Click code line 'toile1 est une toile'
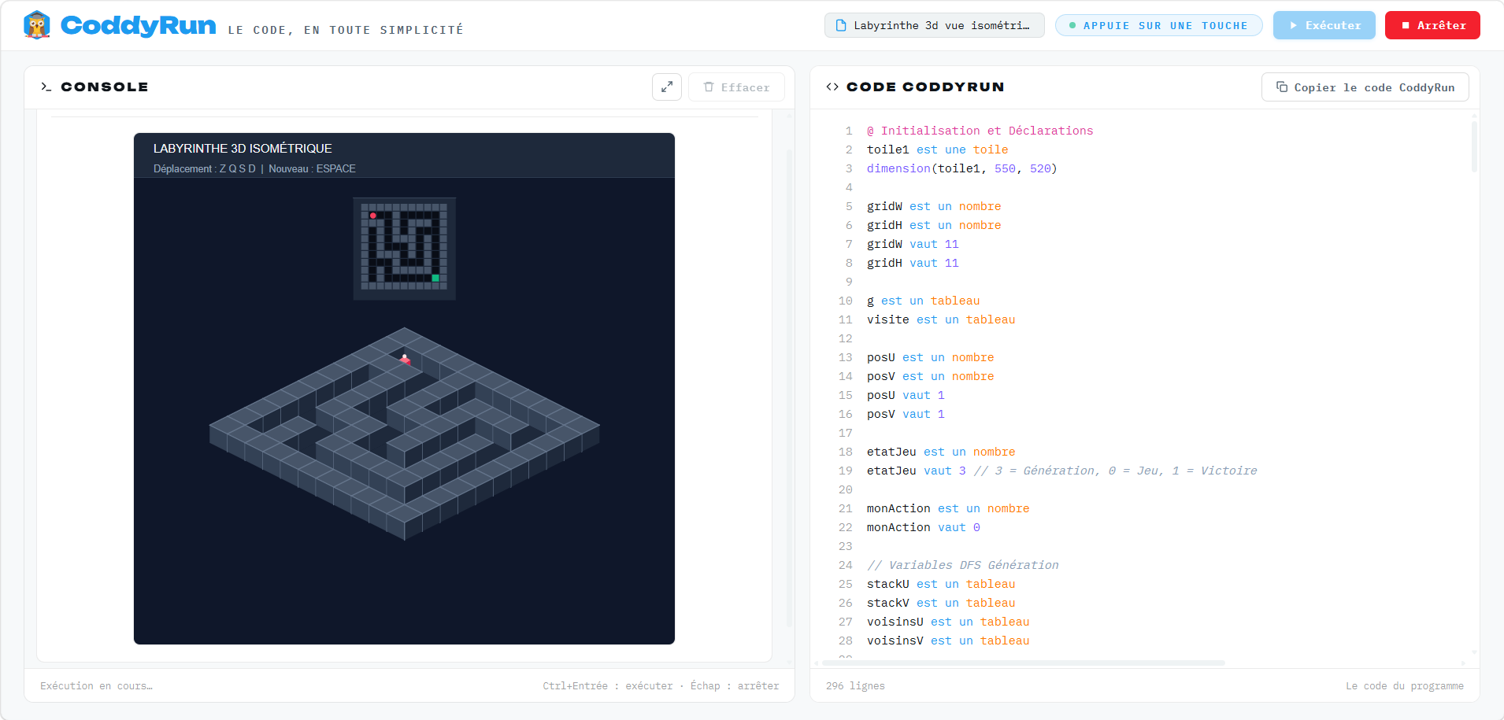 937,150
